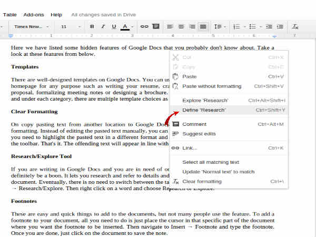Click the insert comment toolbar icon
316x237 pixels.
(155, 26)
